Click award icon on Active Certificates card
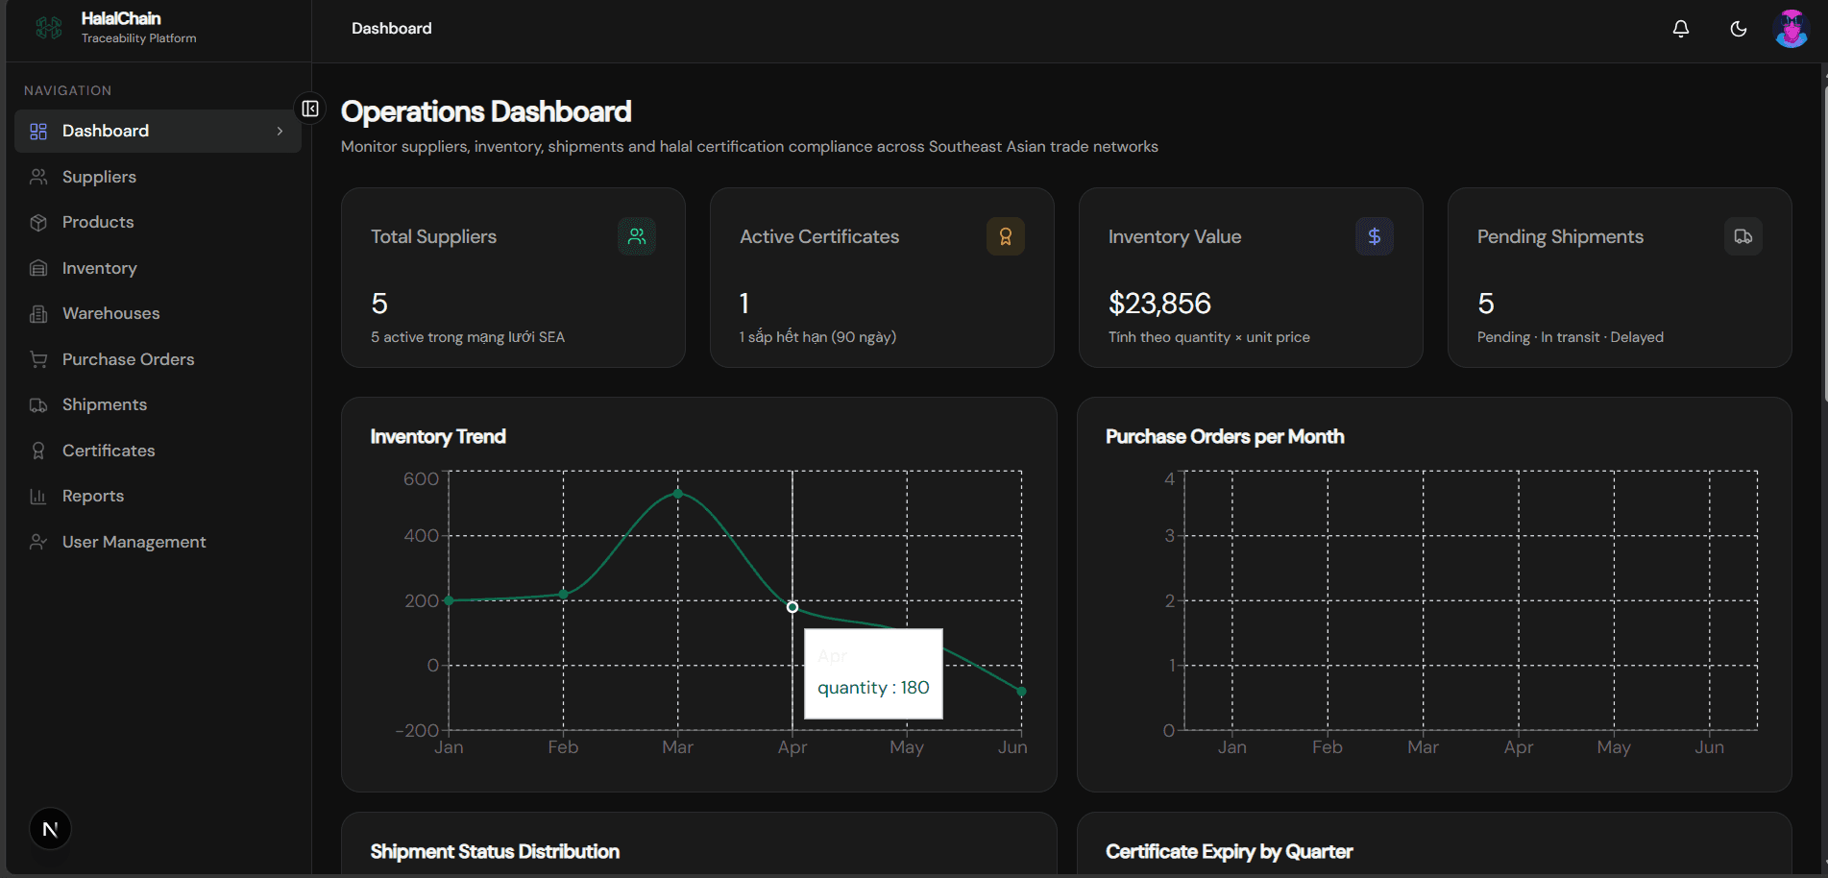The height and width of the screenshot is (878, 1828). (x=1006, y=236)
